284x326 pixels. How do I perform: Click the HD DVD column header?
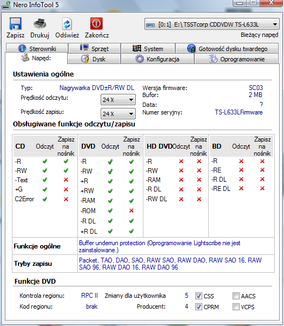[159, 146]
